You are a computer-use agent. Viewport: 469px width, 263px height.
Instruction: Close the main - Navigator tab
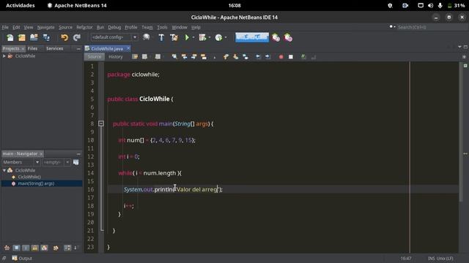click(x=41, y=154)
